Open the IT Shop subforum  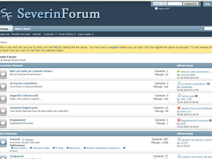pyautogui.click(x=59, y=148)
